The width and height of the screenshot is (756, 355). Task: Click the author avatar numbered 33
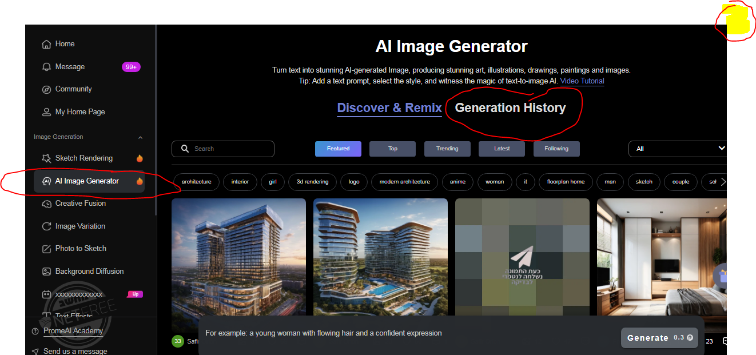(x=178, y=341)
